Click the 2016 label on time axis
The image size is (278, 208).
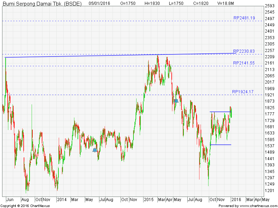[236, 200]
